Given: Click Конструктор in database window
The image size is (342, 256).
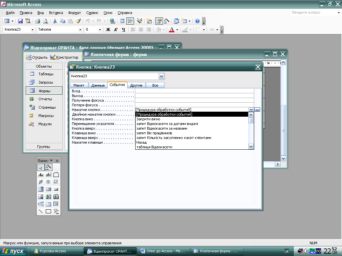Looking at the screenshot, I should coord(64,57).
